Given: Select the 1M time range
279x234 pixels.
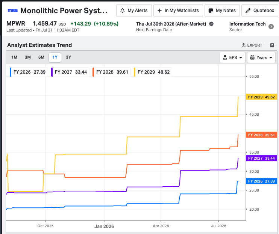Looking at the screenshot, I should (14, 57).
